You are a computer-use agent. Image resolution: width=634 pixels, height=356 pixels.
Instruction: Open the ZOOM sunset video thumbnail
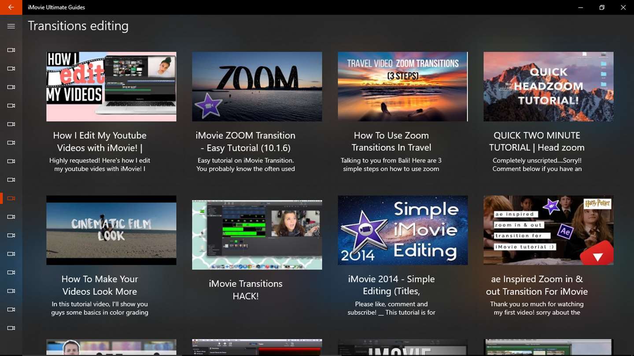pos(257,87)
